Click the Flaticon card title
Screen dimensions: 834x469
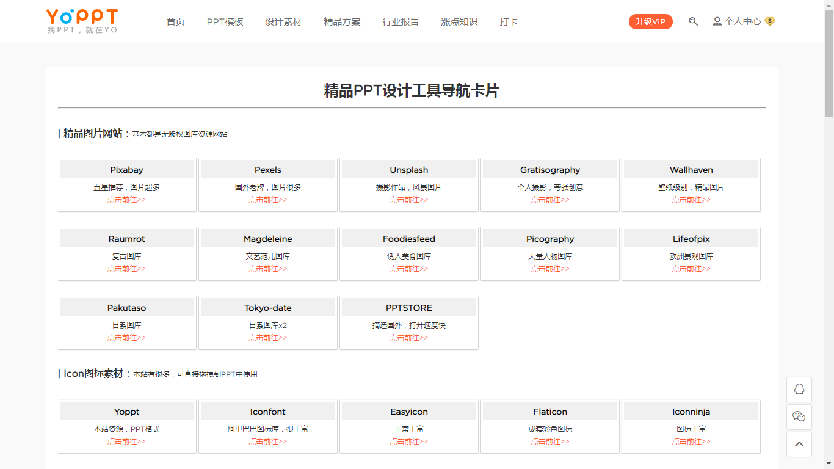[x=550, y=412]
